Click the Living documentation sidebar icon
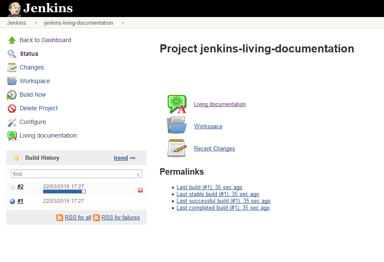Viewport: 384px width, 262px height. 12,136
